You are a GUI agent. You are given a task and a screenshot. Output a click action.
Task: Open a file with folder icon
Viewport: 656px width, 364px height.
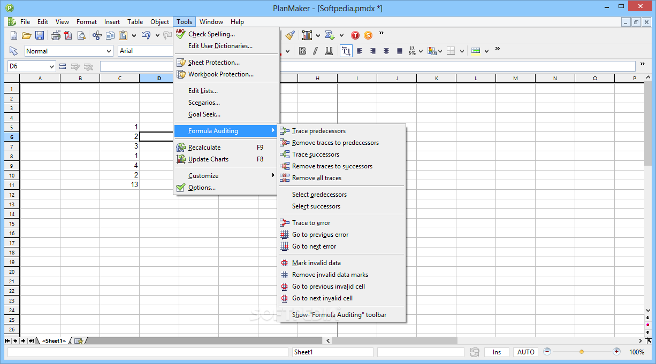coord(26,35)
